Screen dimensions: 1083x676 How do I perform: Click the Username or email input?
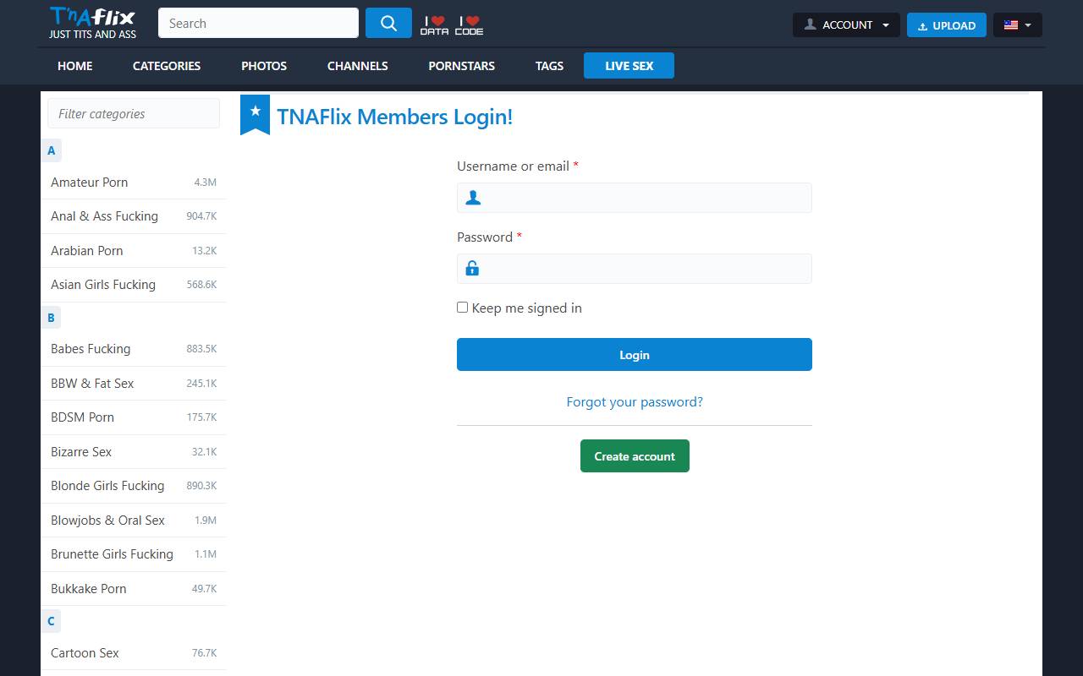(635, 198)
